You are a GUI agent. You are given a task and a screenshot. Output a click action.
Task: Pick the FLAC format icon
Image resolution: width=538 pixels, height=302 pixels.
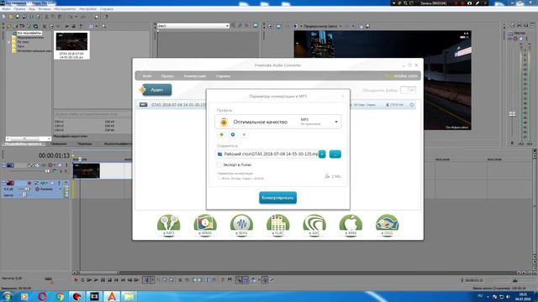pyautogui.click(x=277, y=225)
